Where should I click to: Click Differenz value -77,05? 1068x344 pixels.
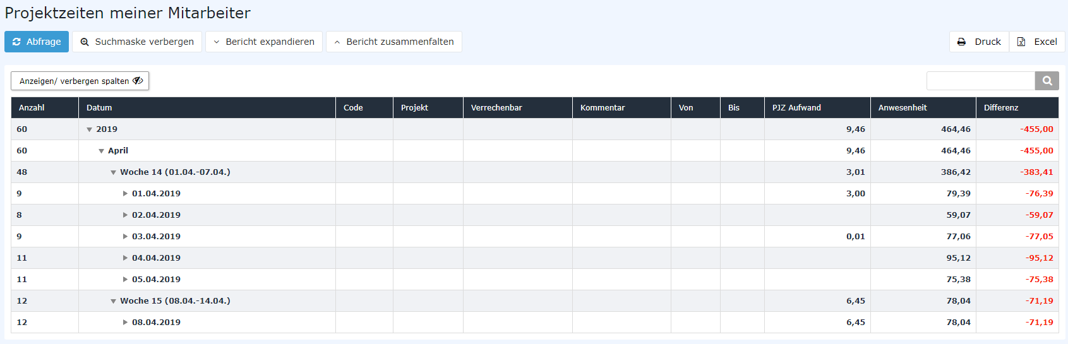pyautogui.click(x=1040, y=237)
